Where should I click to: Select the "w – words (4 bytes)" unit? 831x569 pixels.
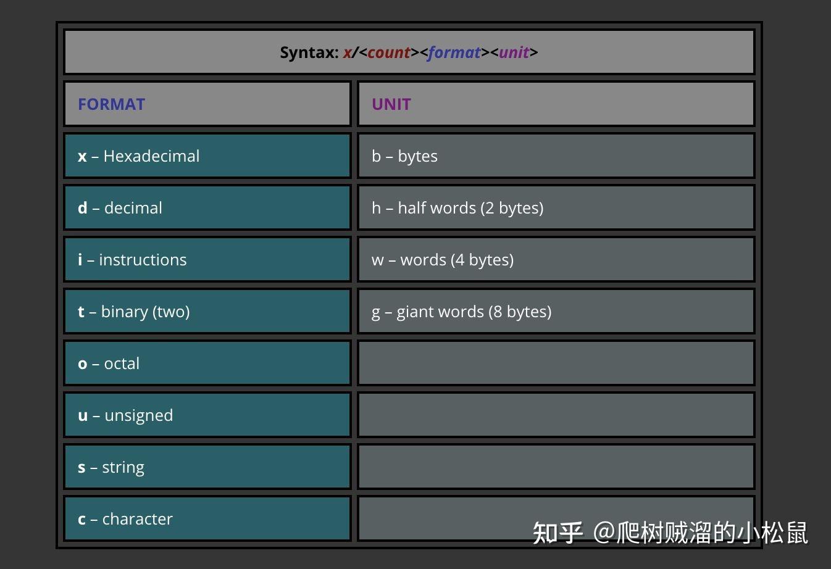[554, 259]
